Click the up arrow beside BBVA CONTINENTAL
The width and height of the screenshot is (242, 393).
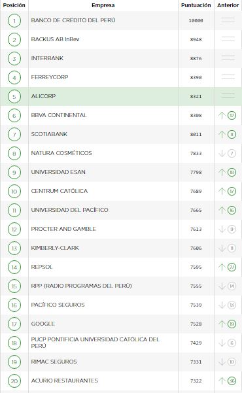coord(222,115)
